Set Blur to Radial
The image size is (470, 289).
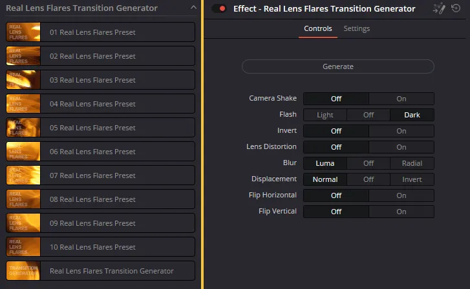tap(412, 163)
